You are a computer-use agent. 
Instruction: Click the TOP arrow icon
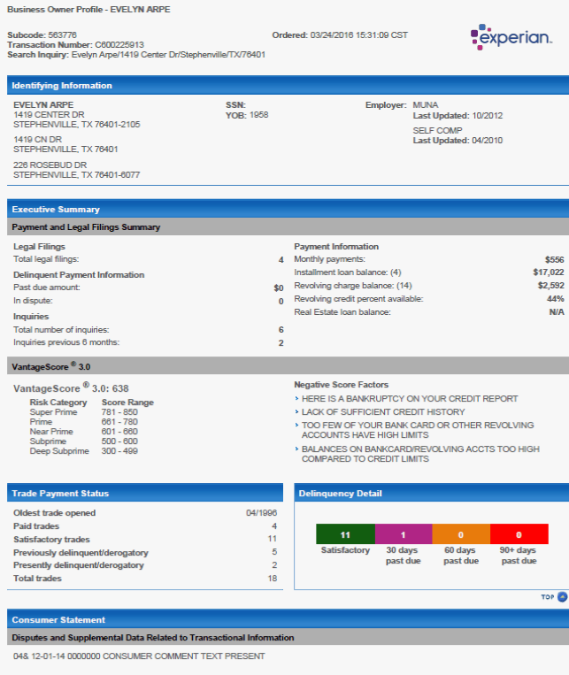[562, 597]
